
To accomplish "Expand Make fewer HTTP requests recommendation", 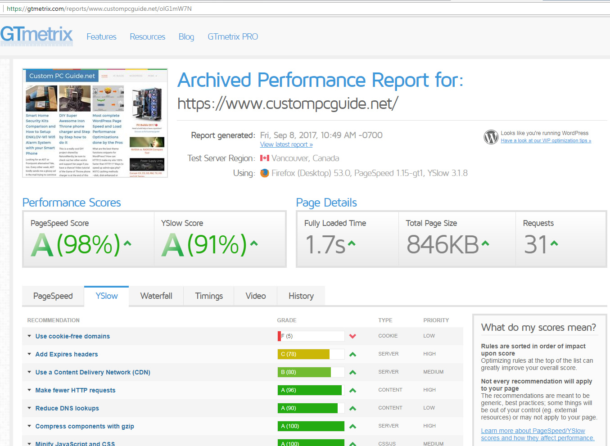I will (x=29, y=390).
